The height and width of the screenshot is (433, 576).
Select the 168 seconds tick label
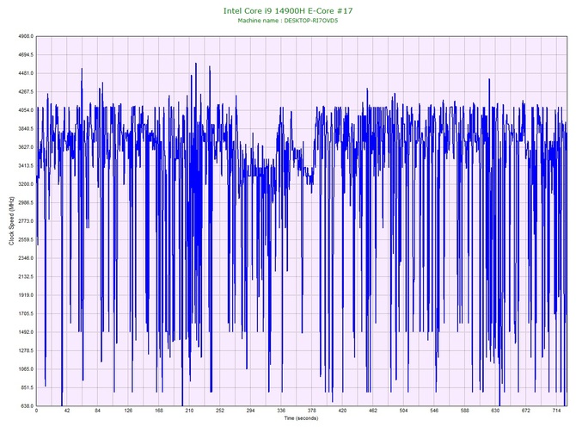pyautogui.click(x=159, y=411)
